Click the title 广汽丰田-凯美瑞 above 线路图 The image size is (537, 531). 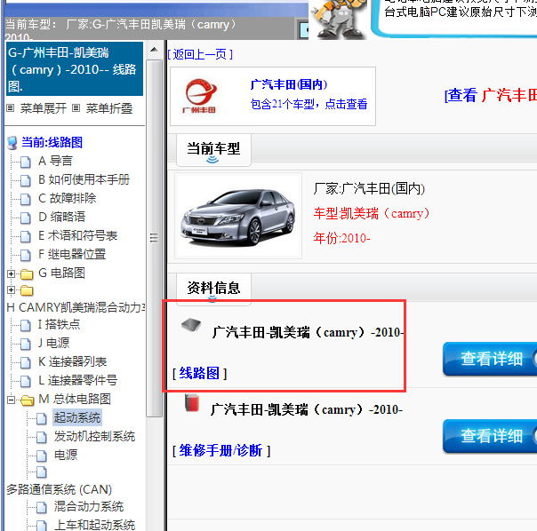pos(308,333)
